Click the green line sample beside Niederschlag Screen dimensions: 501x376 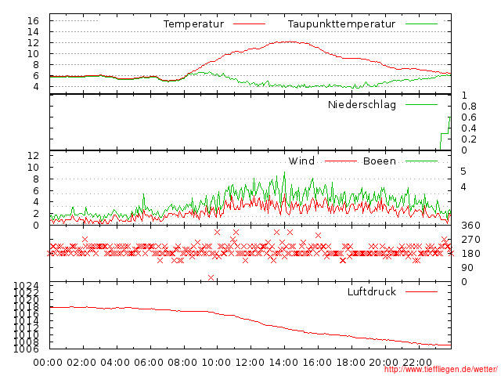[421, 104]
